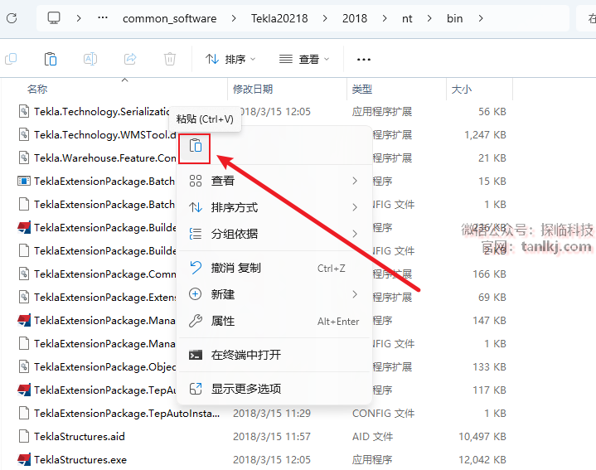Select the TeklaStructures.aid file name

[79, 437]
